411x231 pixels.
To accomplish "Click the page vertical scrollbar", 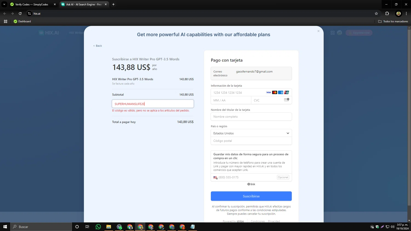I will (409, 118).
